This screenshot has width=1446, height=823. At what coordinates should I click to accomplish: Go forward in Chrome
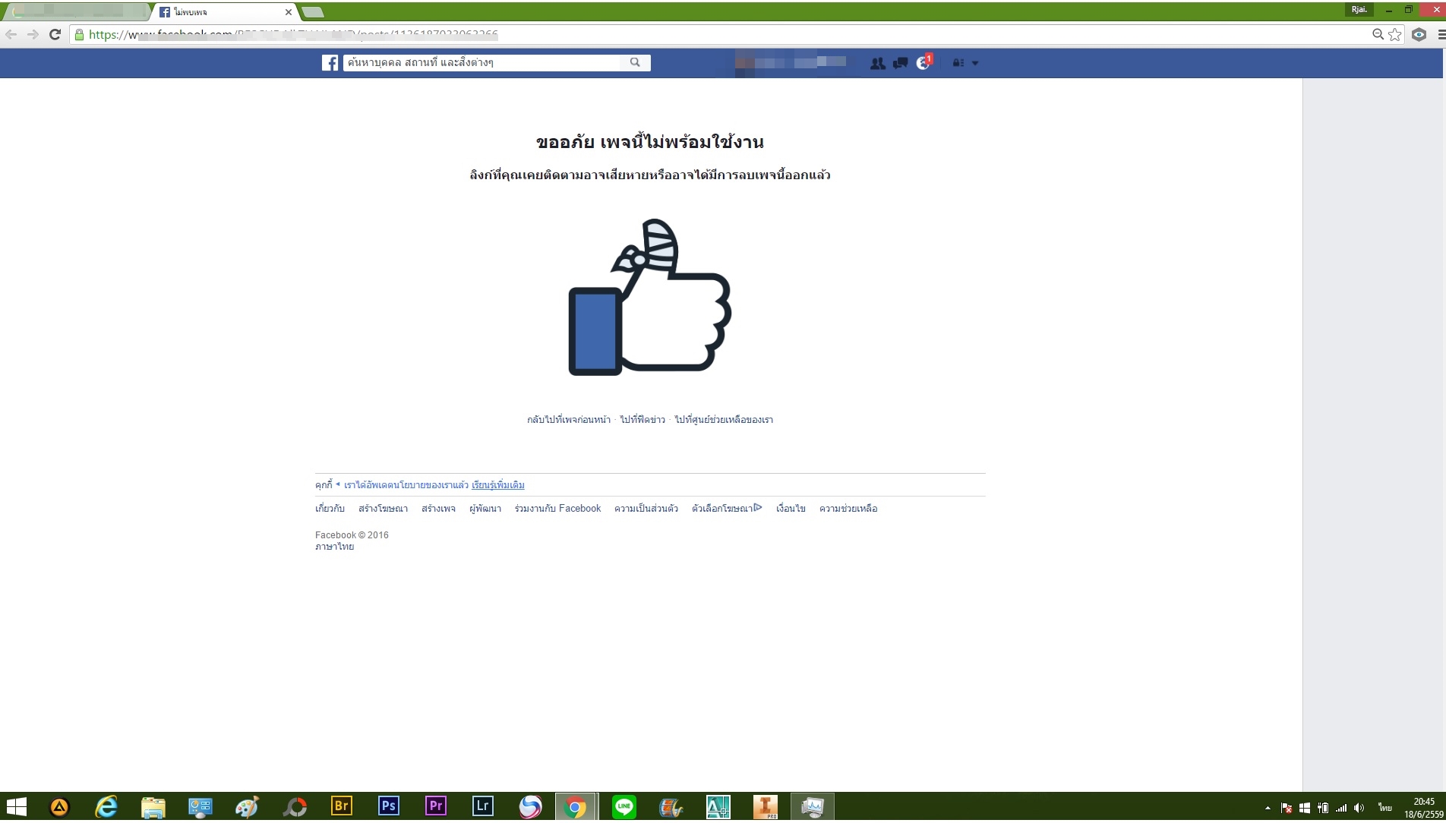coord(33,34)
